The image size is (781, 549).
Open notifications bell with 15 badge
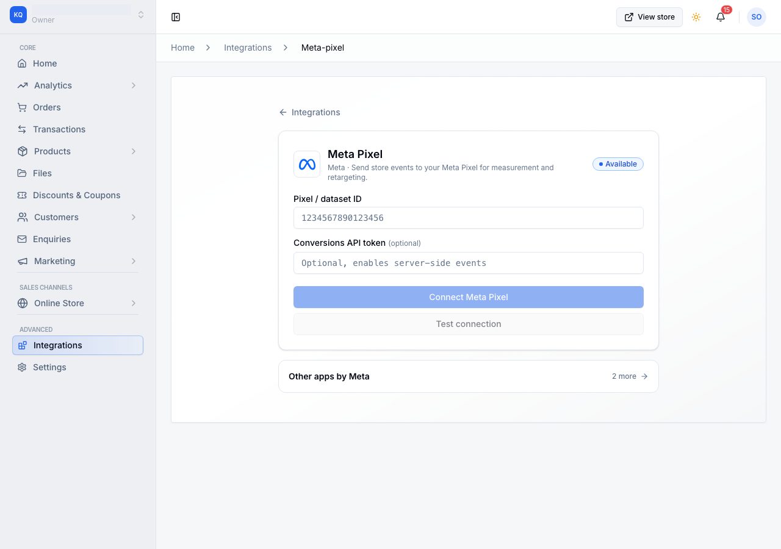721,17
